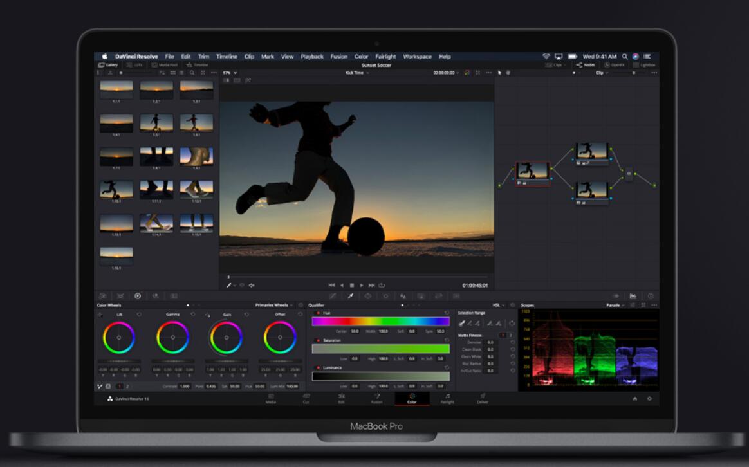Show the Scopes palette icon
This screenshot has width=749, height=467.
point(633,296)
